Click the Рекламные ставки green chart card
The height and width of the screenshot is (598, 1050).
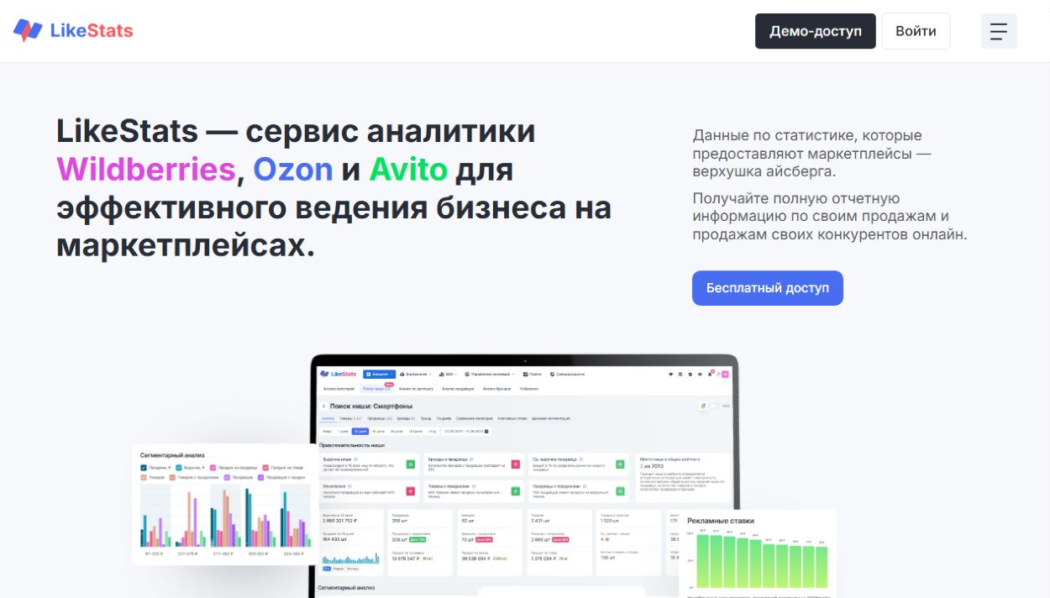(758, 553)
